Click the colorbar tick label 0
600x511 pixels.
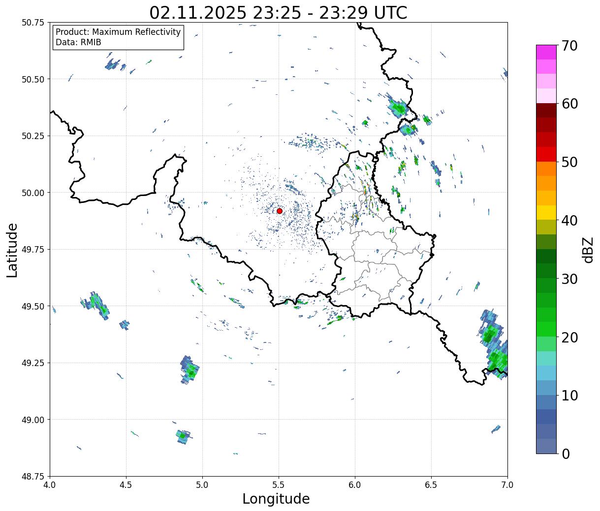[x=566, y=454]
